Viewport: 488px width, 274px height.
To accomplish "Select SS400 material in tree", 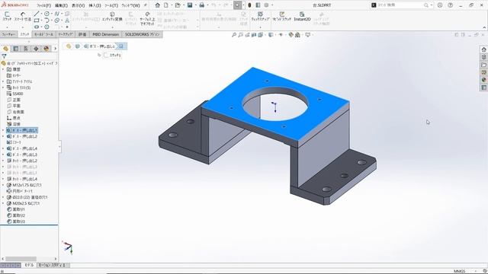I will tap(15, 94).
